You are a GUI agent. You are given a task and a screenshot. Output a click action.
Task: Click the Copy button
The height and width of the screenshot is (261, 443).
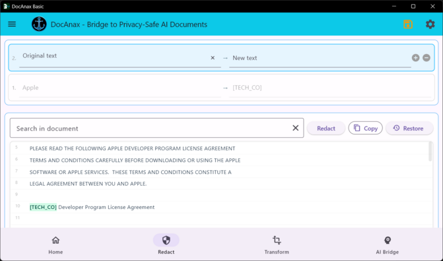[365, 128]
